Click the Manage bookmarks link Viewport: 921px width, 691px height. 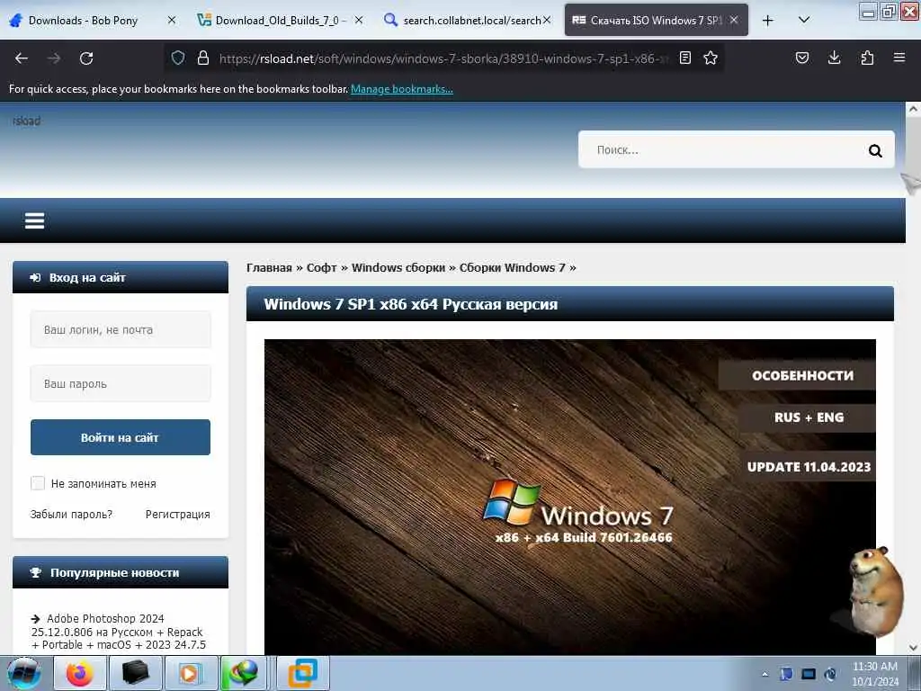(402, 89)
